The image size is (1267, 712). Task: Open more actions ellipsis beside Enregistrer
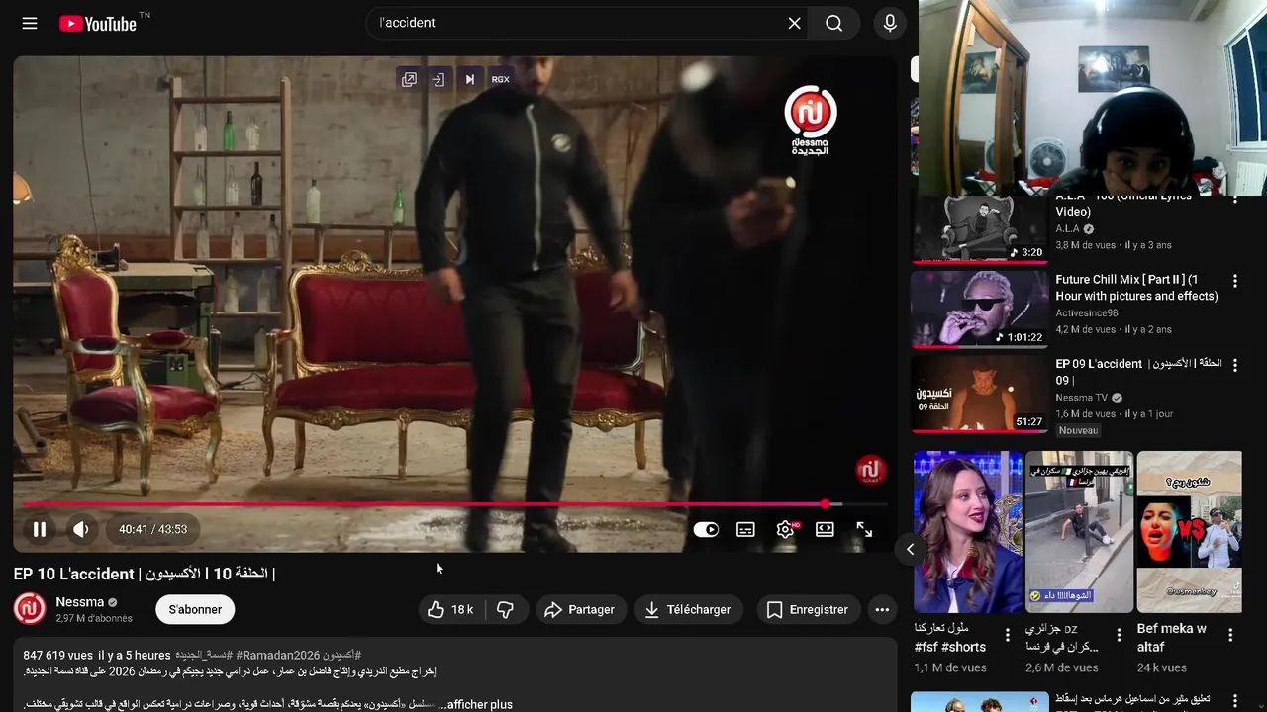(x=882, y=610)
